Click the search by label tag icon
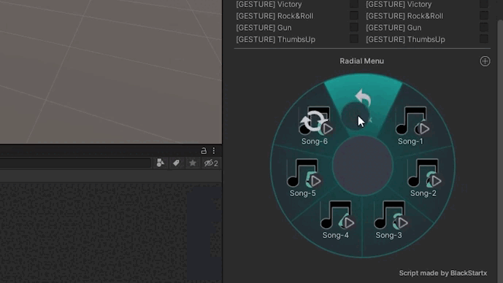The width and height of the screenshot is (503, 283). click(176, 163)
